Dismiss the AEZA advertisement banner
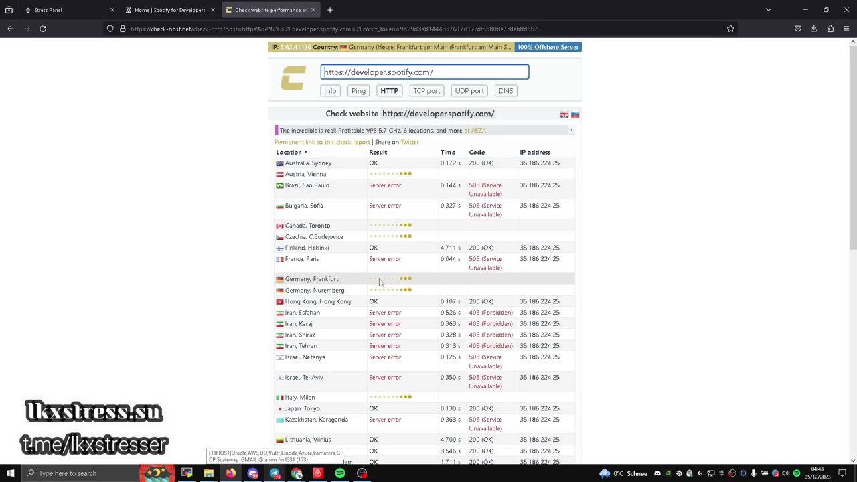 572,130
